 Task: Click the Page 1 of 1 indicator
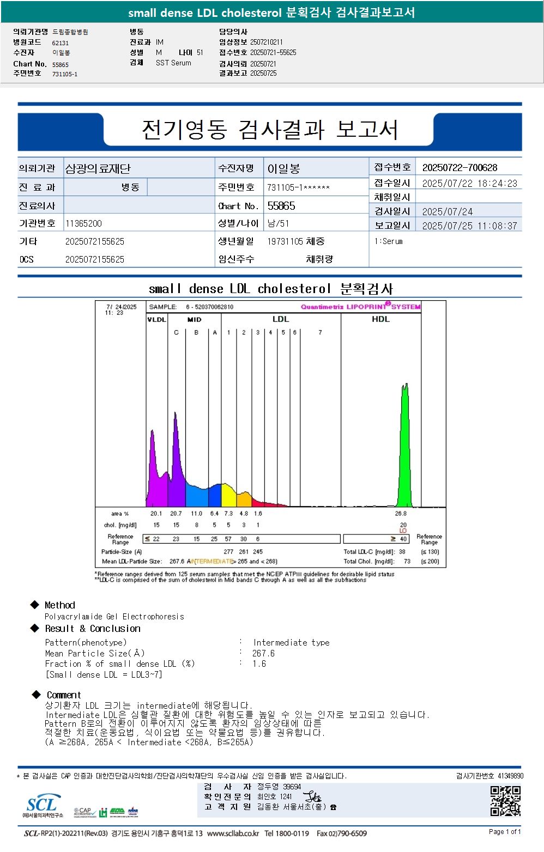pos(505,832)
